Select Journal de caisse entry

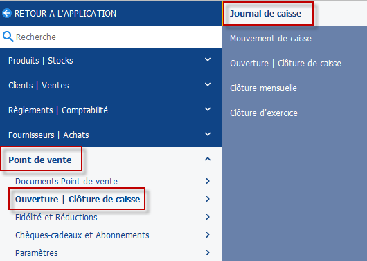pos(265,14)
